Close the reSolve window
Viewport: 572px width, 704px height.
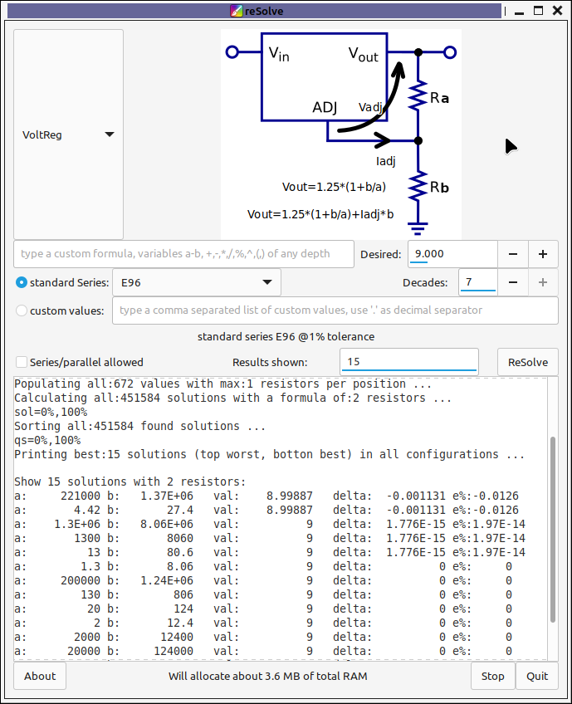pos(557,11)
